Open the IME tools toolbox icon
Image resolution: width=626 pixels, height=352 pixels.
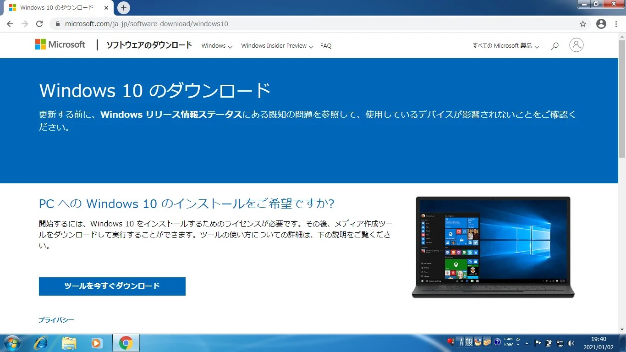[x=487, y=342]
